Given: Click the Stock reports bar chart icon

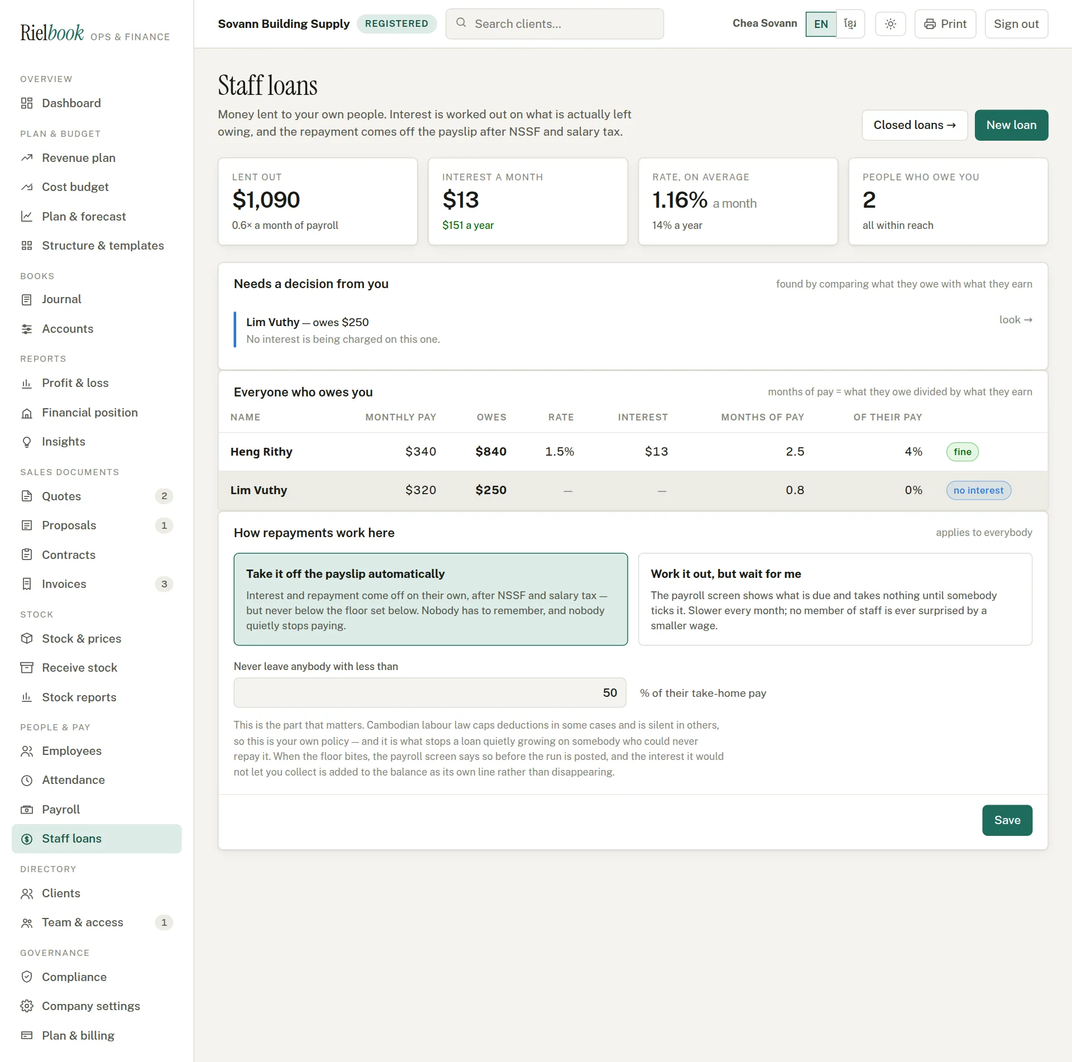Looking at the screenshot, I should pyautogui.click(x=27, y=697).
